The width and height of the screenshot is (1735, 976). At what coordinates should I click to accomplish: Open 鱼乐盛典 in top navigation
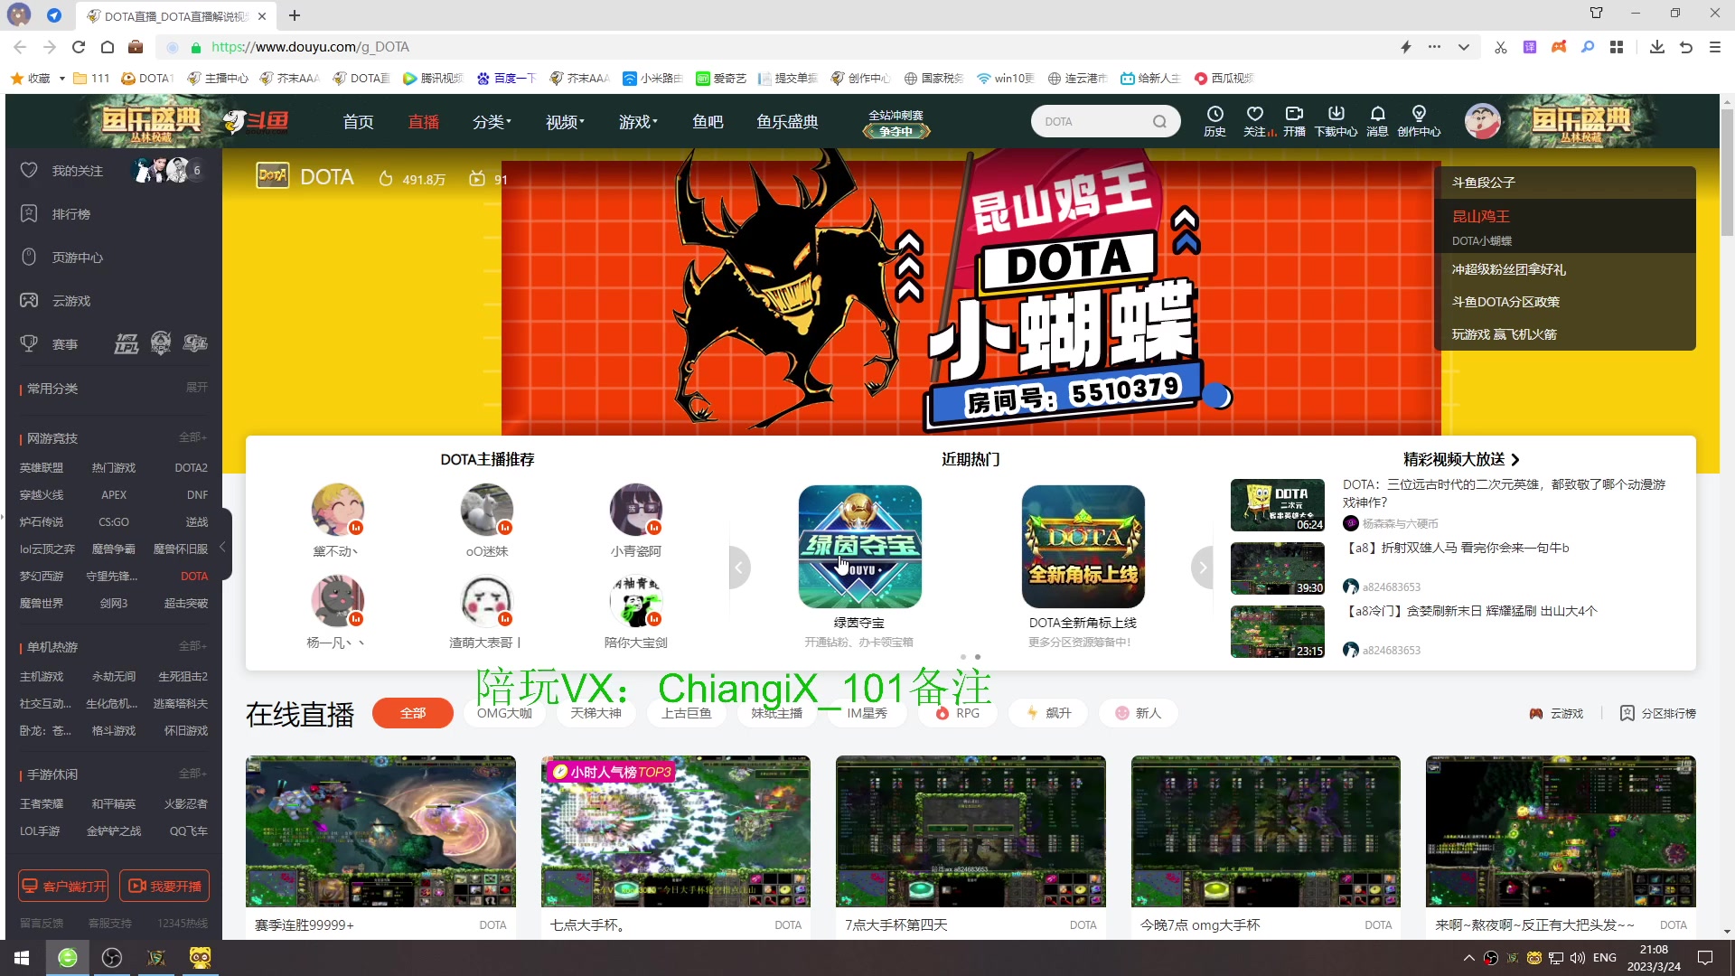[787, 121]
